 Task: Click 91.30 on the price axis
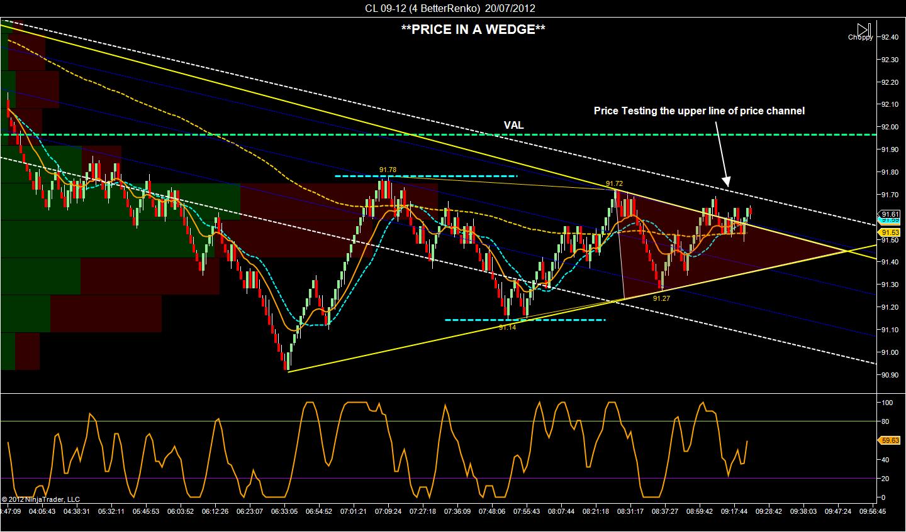pyautogui.click(x=890, y=285)
